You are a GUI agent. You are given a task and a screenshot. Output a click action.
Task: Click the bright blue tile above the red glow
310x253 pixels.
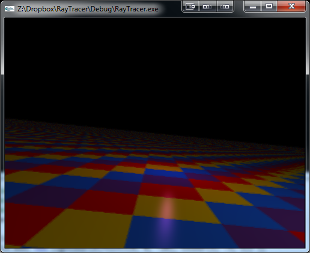(x=165, y=173)
